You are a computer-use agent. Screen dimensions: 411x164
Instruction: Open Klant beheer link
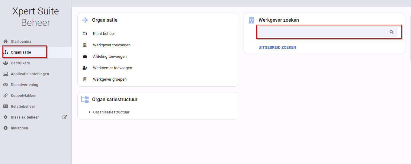coord(104,34)
